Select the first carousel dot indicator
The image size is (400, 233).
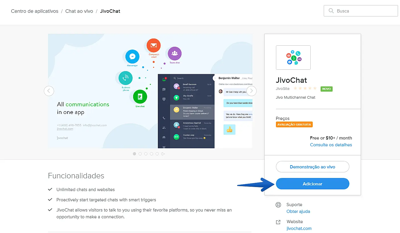click(x=134, y=154)
